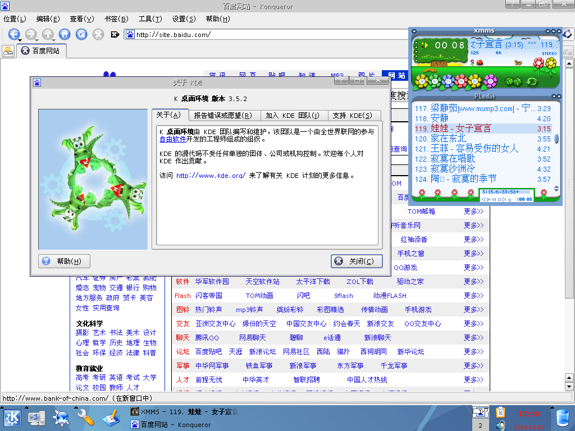Viewport: 575px width, 431px height.
Task: Close the 百度网站 tab using its X icon
Action: [25, 51]
